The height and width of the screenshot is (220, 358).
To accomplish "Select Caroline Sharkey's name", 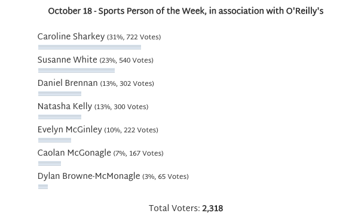I will (x=71, y=37).
